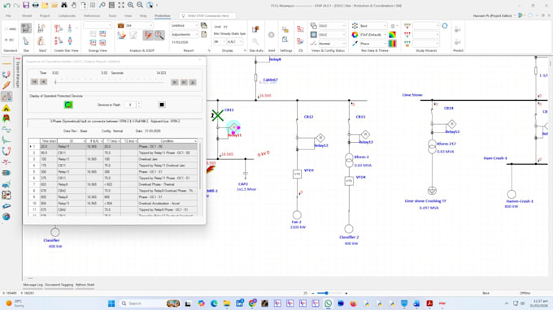Open the View menu tab
The width and height of the screenshot is (553, 310).
pyautogui.click(x=128, y=16)
